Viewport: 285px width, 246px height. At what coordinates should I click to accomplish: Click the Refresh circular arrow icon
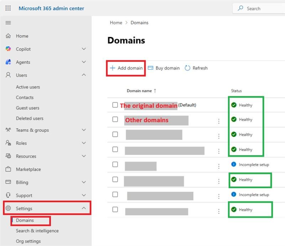click(x=187, y=68)
